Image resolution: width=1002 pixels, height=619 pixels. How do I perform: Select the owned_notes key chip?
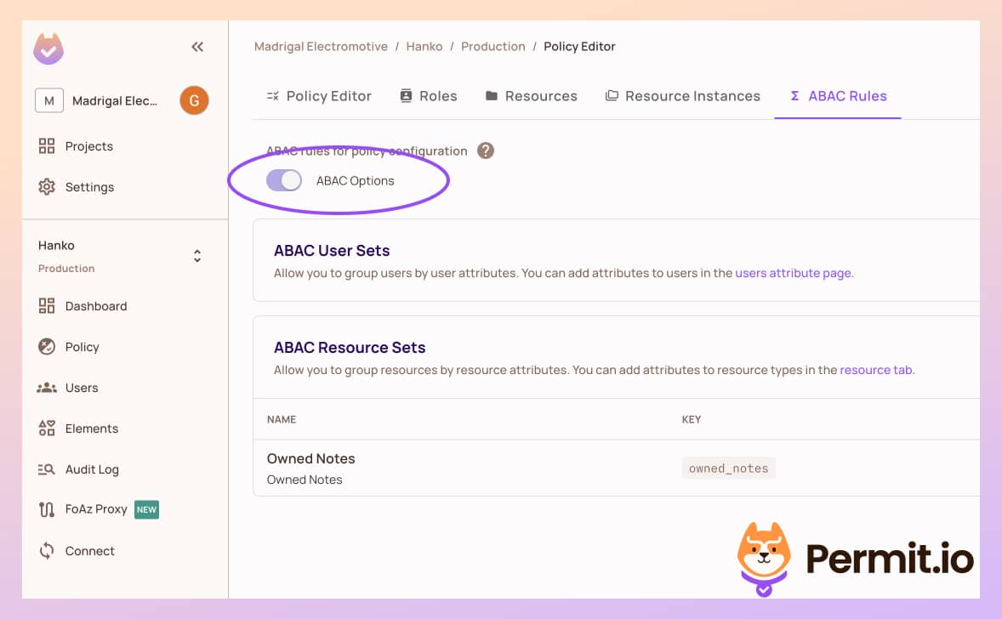728,467
